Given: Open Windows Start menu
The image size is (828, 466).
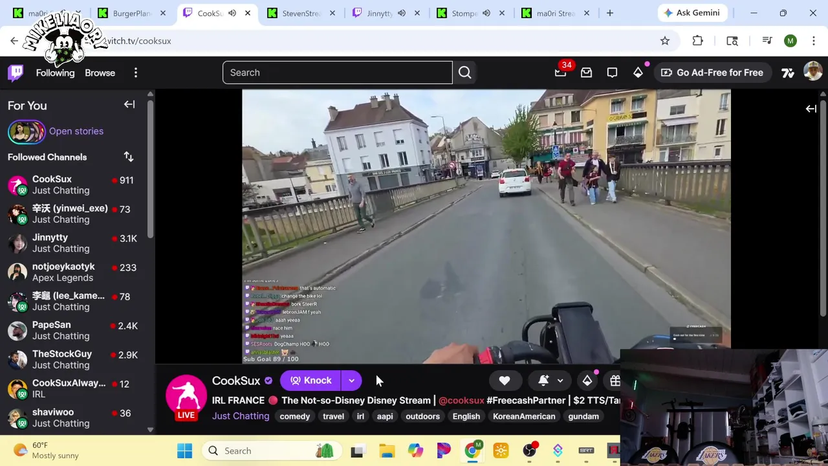Looking at the screenshot, I should [184, 450].
